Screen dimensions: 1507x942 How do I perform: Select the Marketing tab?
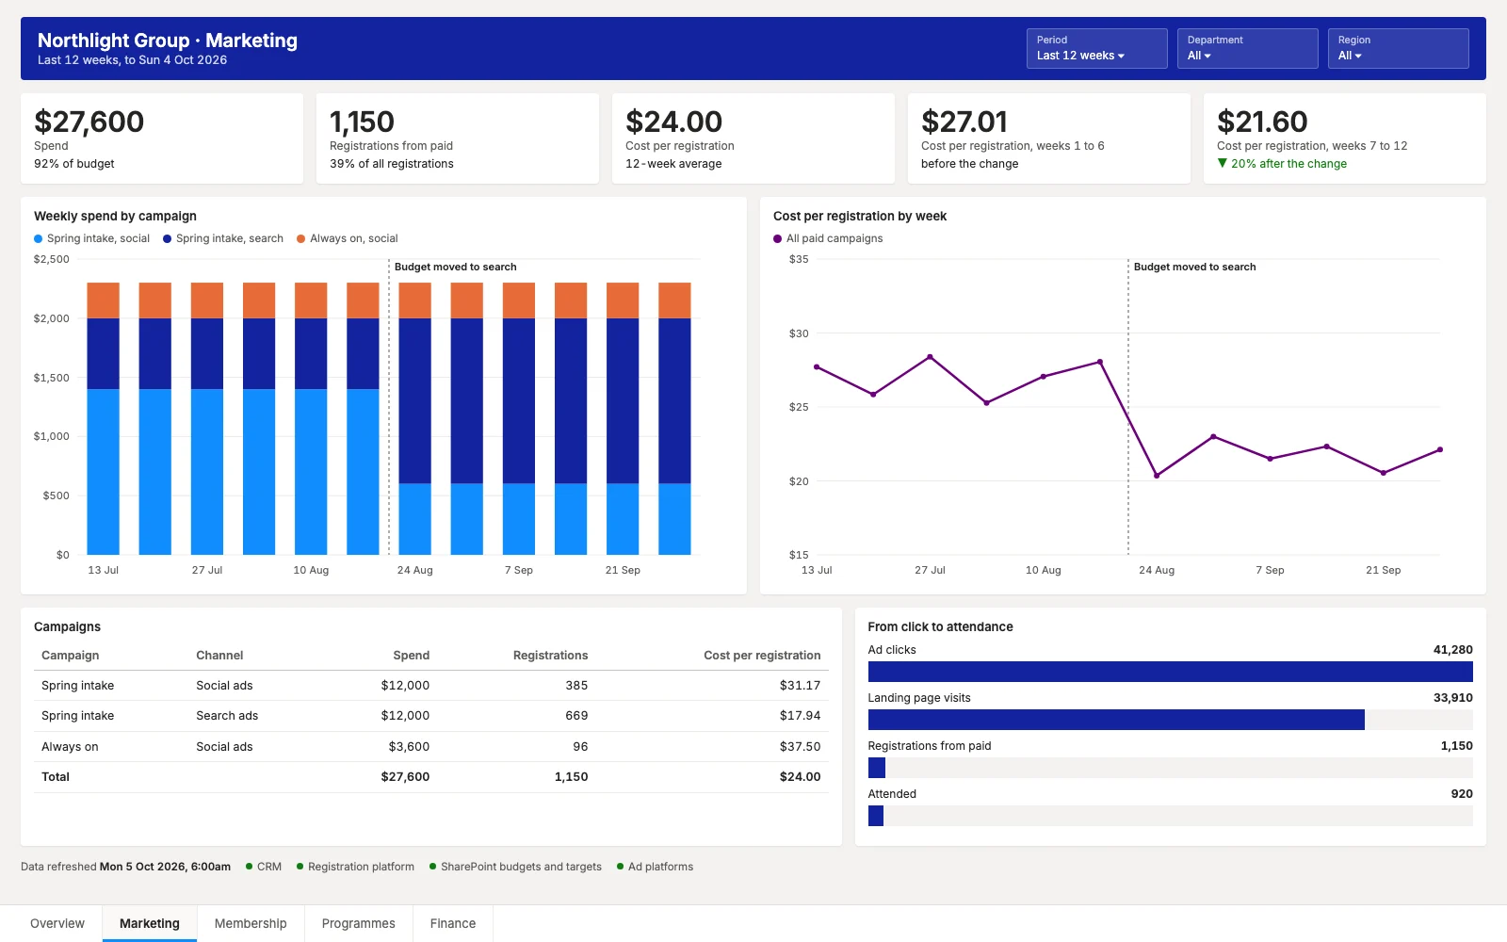150,923
